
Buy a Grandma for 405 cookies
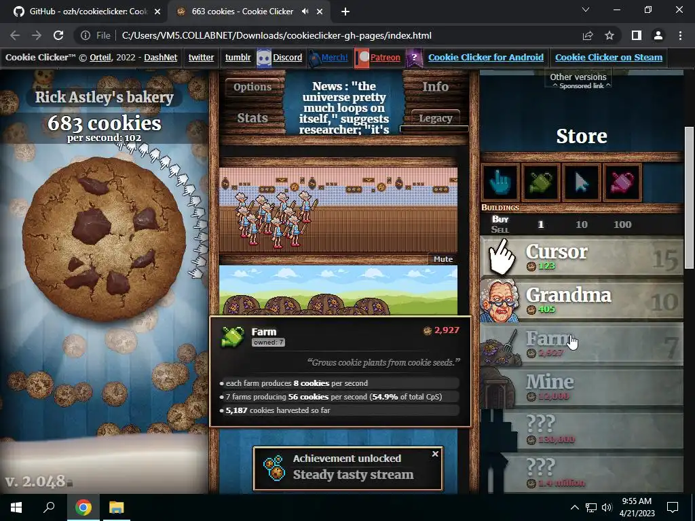coord(582,301)
